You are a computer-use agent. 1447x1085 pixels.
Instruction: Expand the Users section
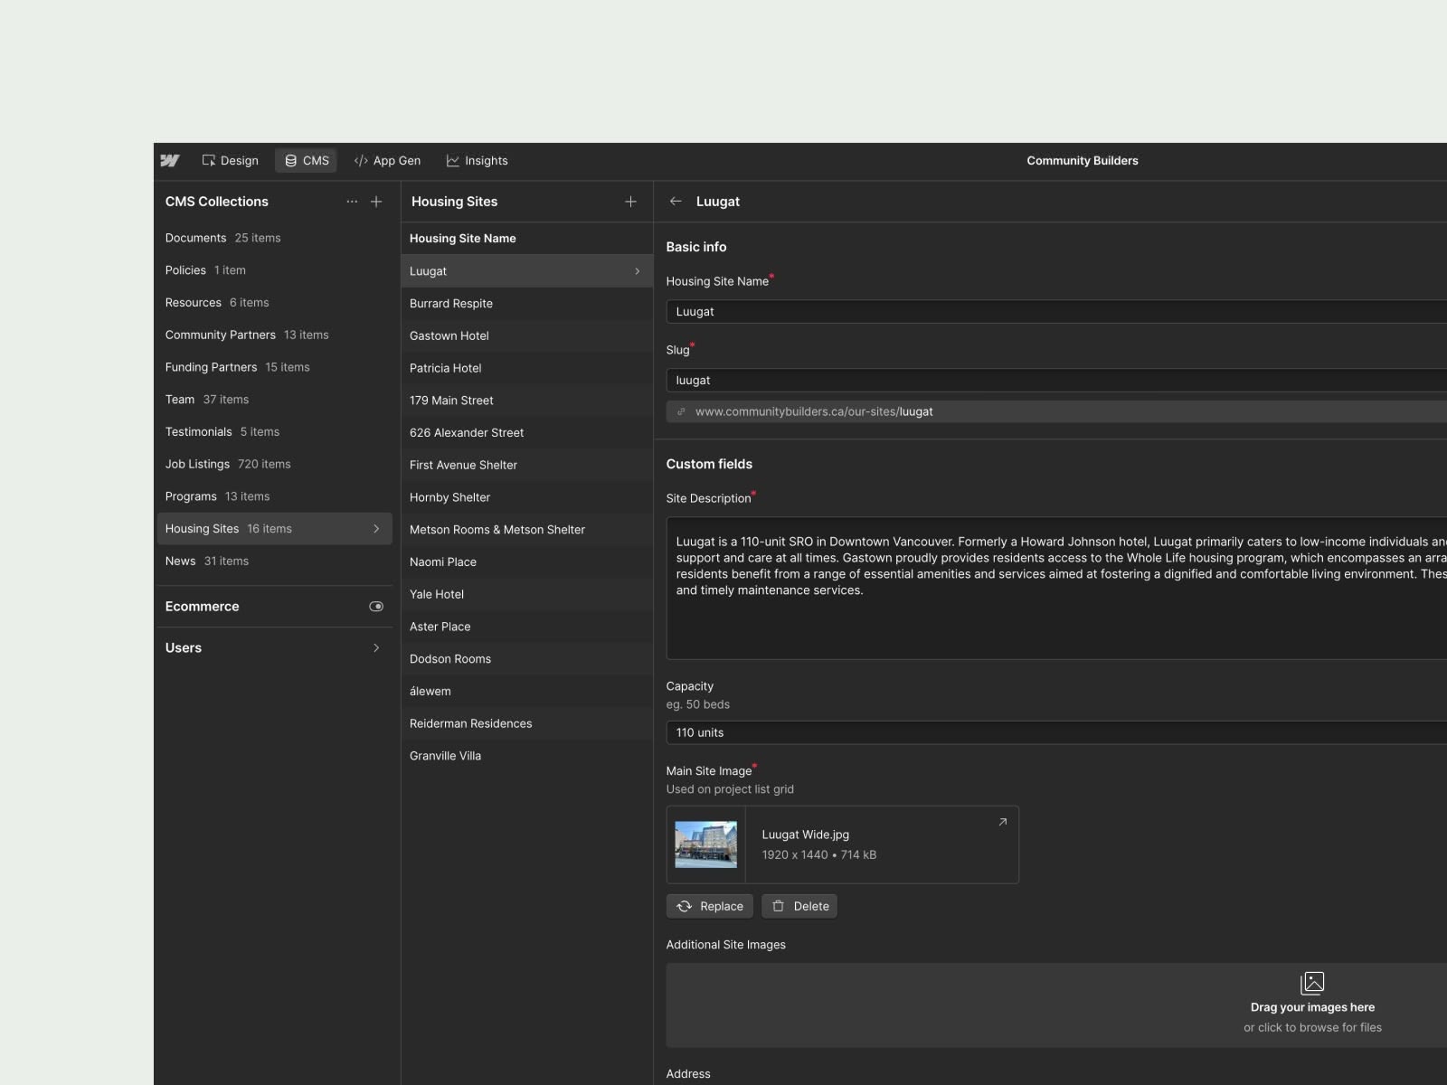pyautogui.click(x=376, y=648)
